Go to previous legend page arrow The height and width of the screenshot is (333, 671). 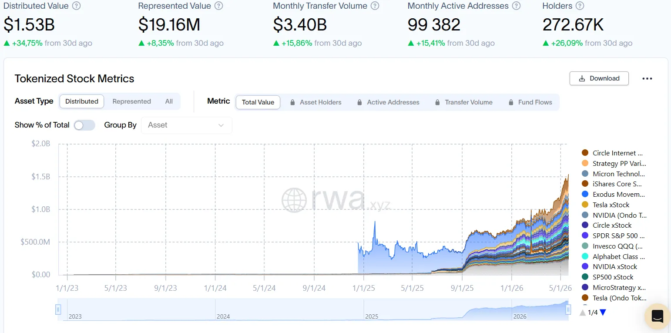pos(583,312)
